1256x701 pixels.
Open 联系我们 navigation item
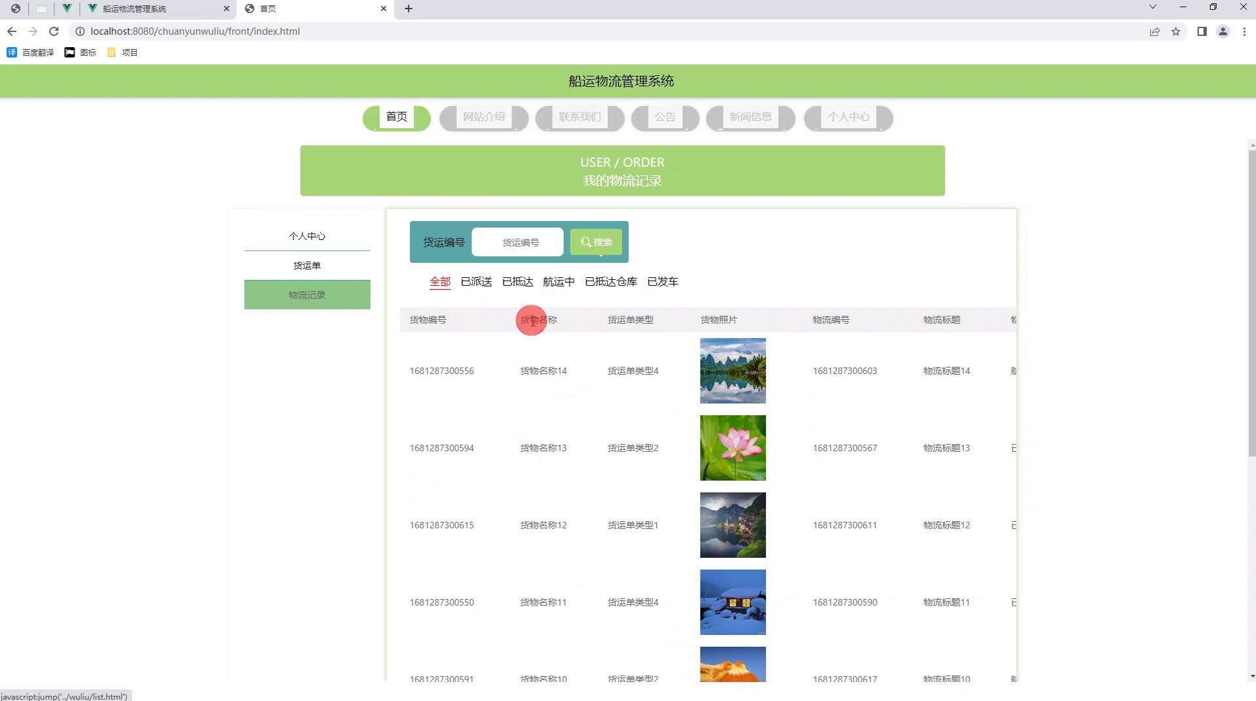[x=580, y=118]
